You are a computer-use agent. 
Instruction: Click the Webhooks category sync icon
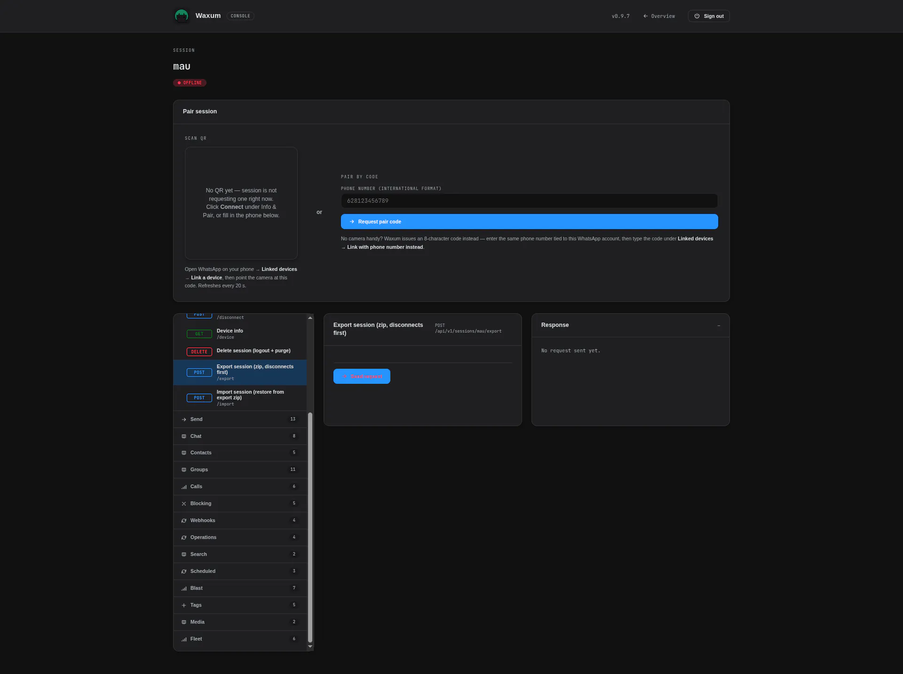(x=184, y=521)
